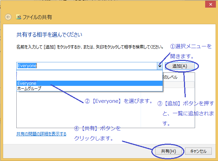
Task: Open the name selection dropdown arrow
Action: pos(159,65)
